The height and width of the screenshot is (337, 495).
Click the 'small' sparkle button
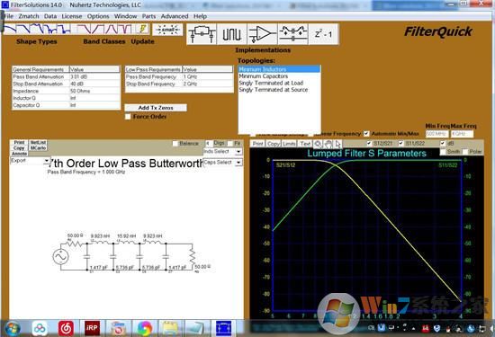click(x=167, y=30)
